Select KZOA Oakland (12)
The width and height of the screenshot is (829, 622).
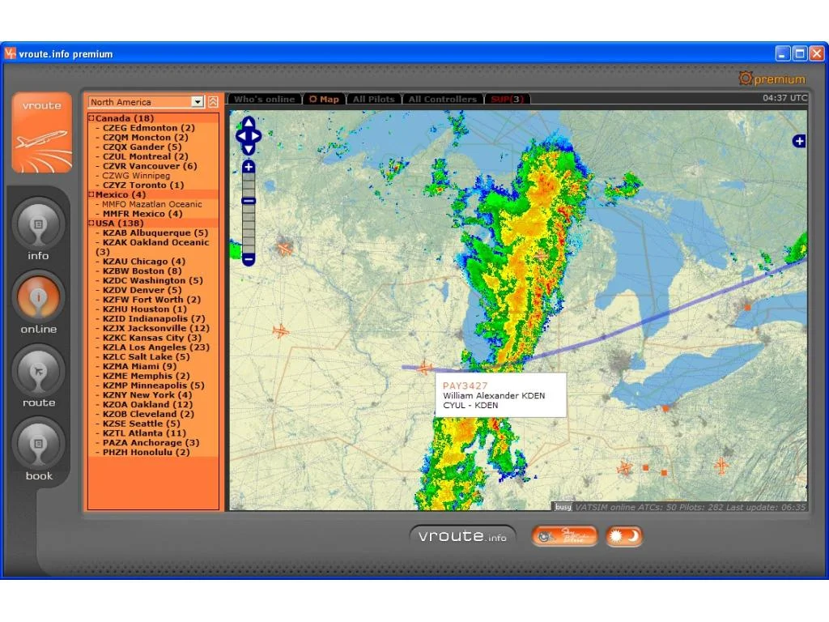pyautogui.click(x=147, y=404)
